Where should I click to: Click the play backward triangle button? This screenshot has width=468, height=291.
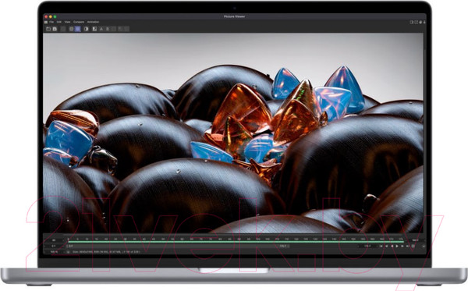coord(392,247)
